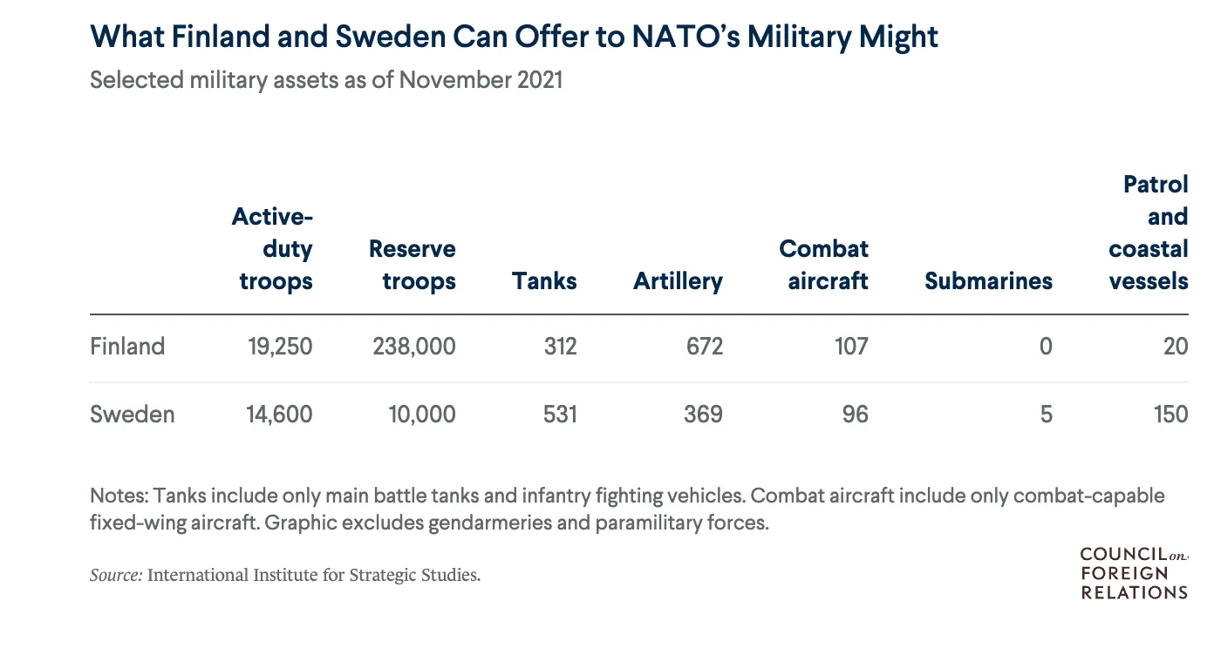Click the Active-duty troops column header
This screenshot has width=1214, height=648.
[x=273, y=248]
